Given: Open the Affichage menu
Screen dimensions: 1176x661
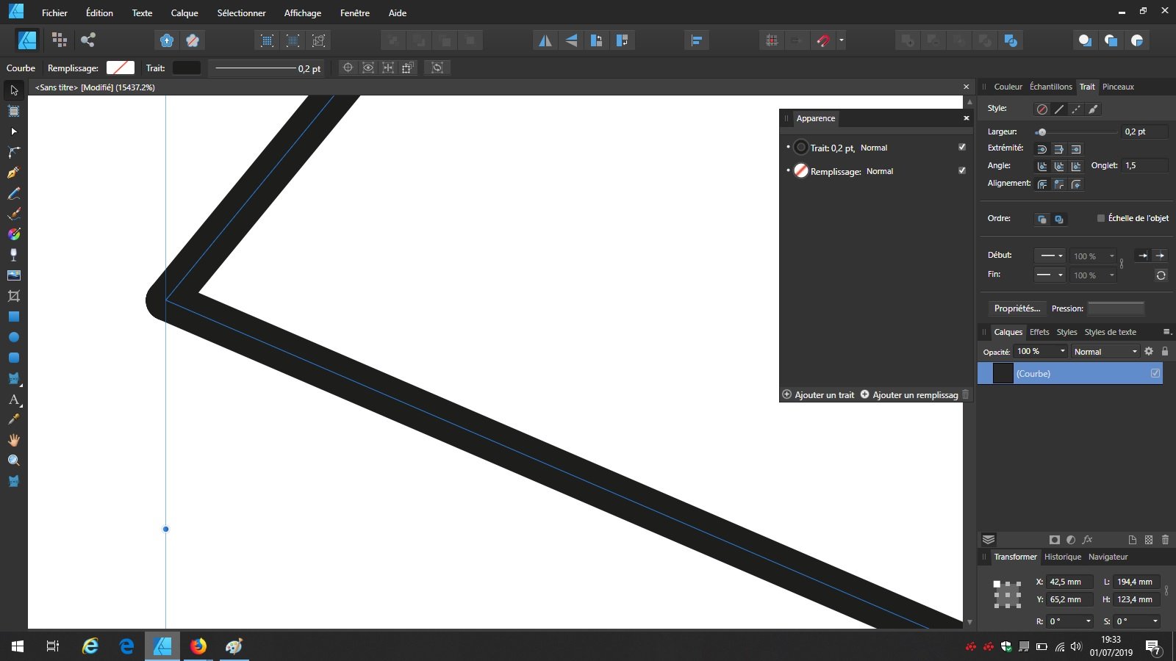Looking at the screenshot, I should coord(303,12).
